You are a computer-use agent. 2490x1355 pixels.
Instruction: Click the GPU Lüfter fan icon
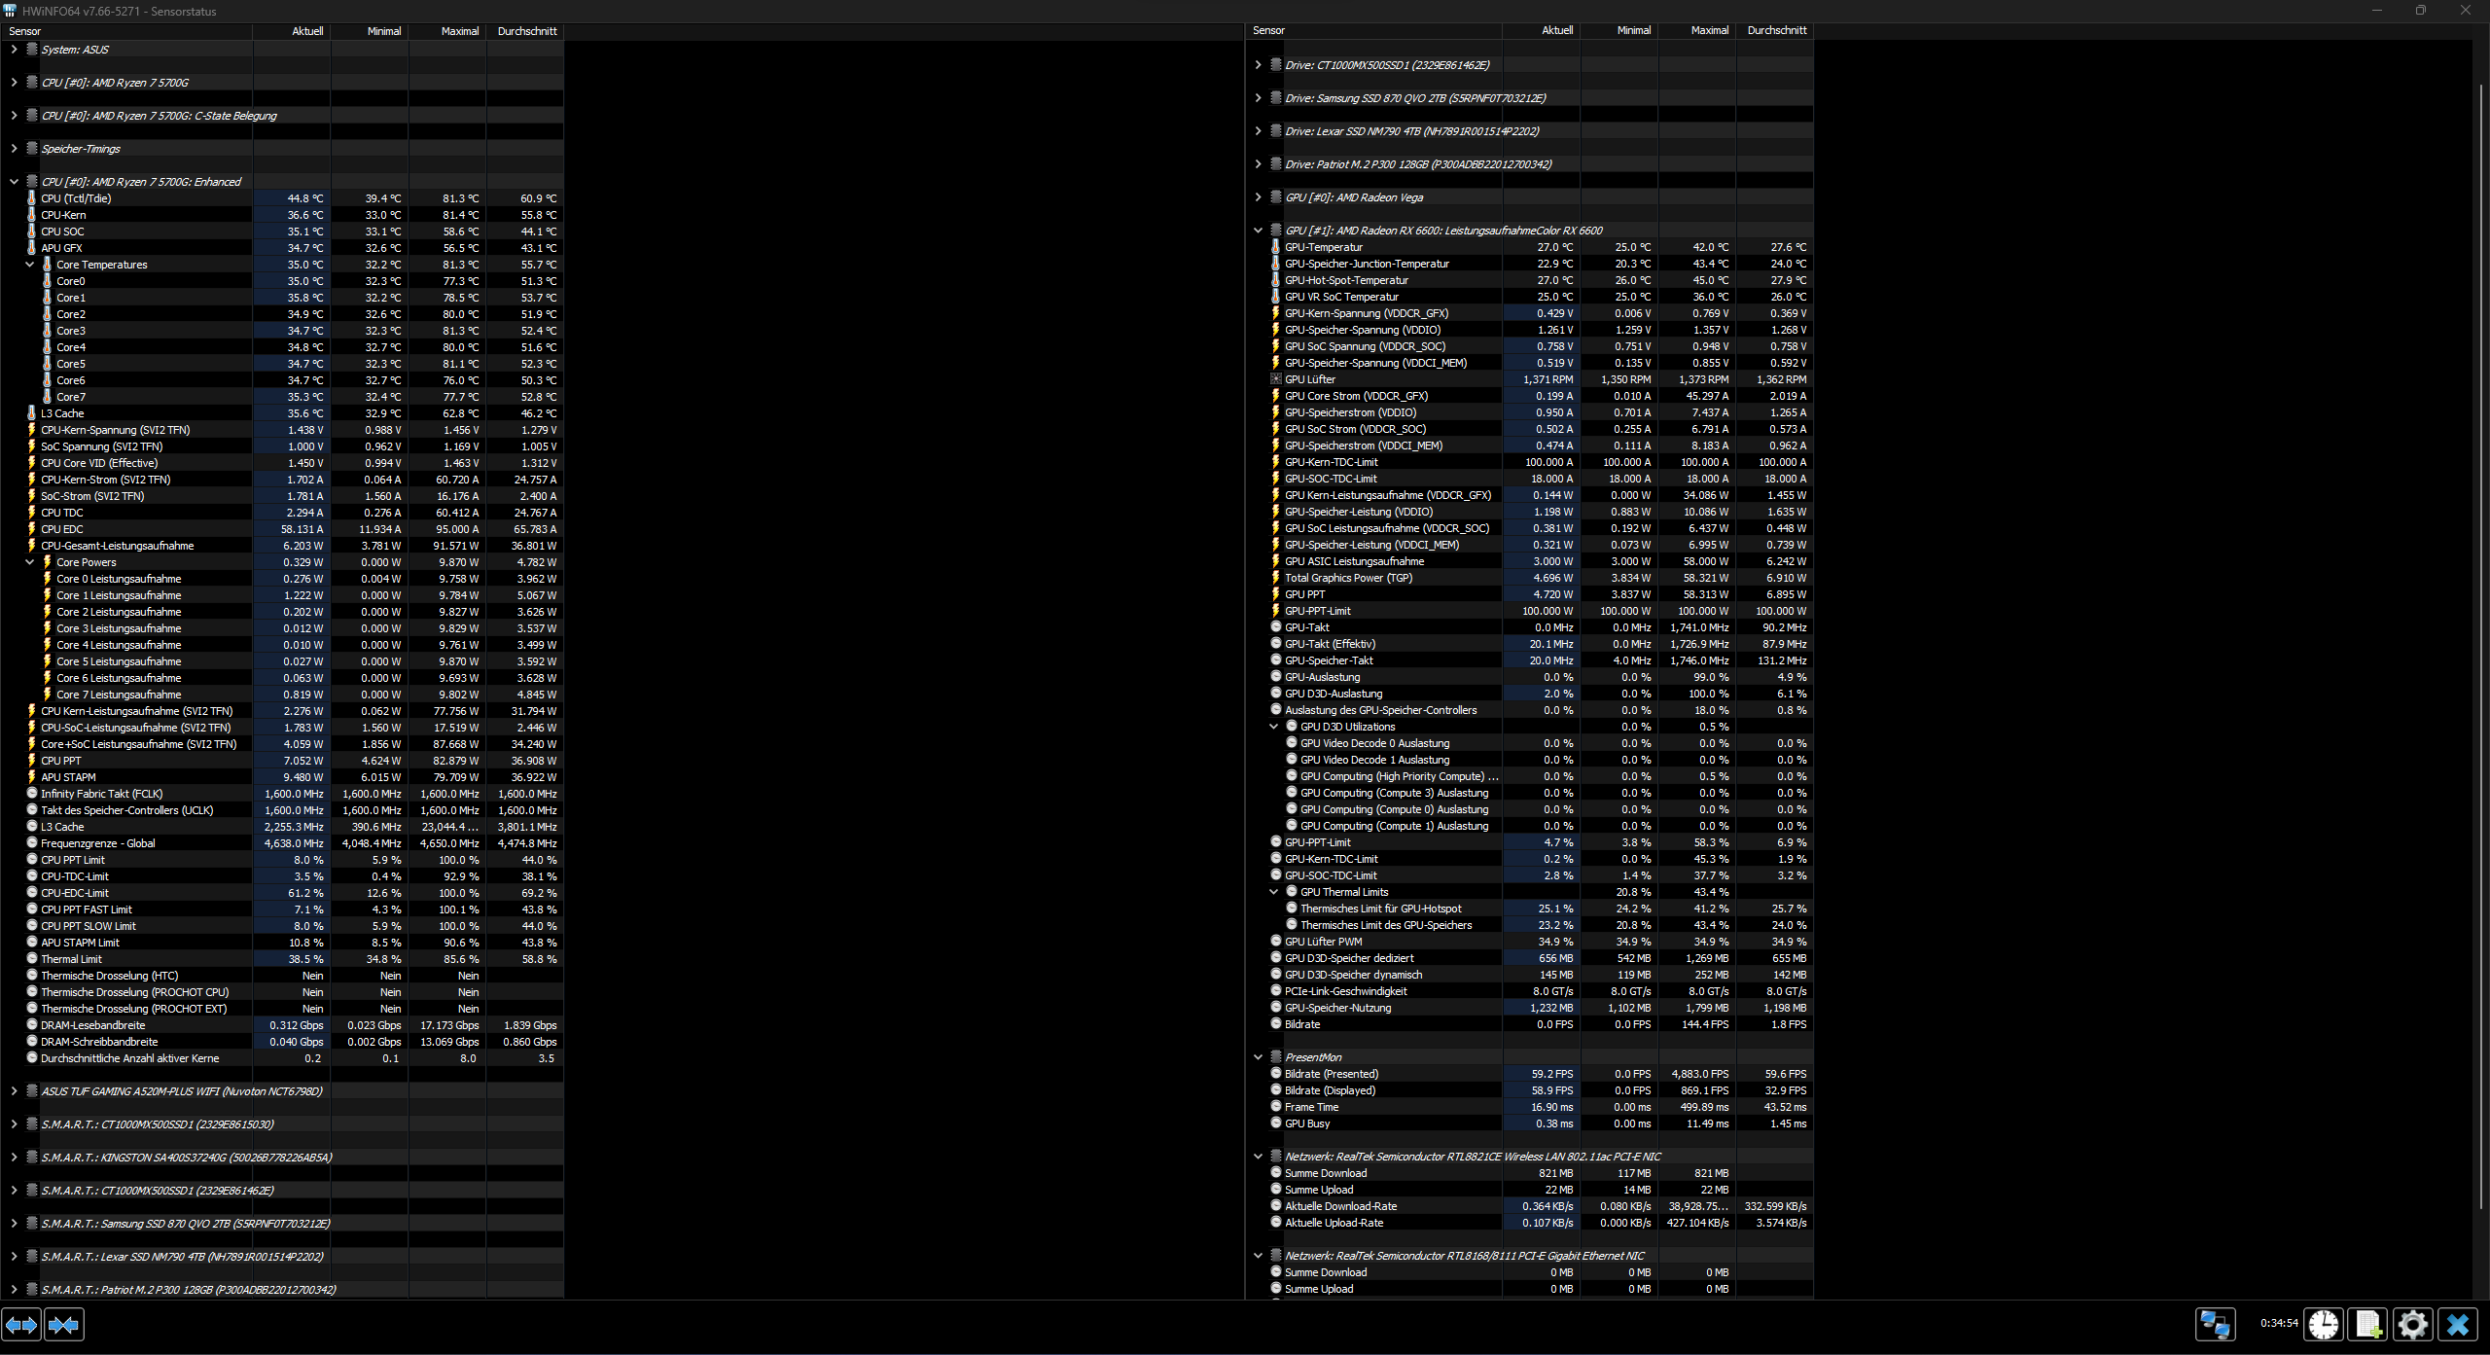[x=1276, y=379]
